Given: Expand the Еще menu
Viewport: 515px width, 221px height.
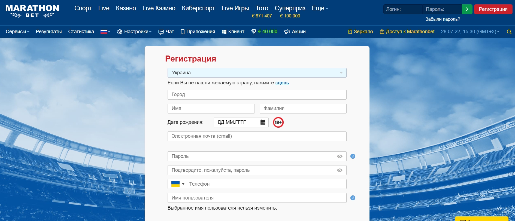Looking at the screenshot, I should tap(320, 8).
